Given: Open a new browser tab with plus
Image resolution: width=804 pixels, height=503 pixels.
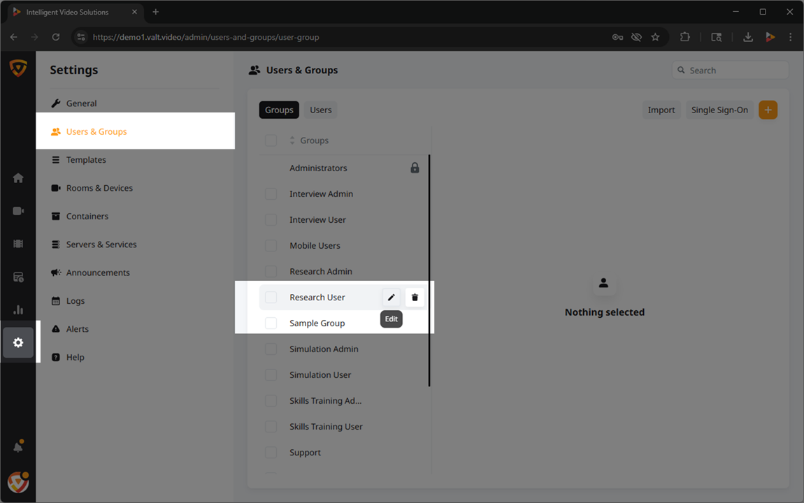Looking at the screenshot, I should (x=155, y=12).
